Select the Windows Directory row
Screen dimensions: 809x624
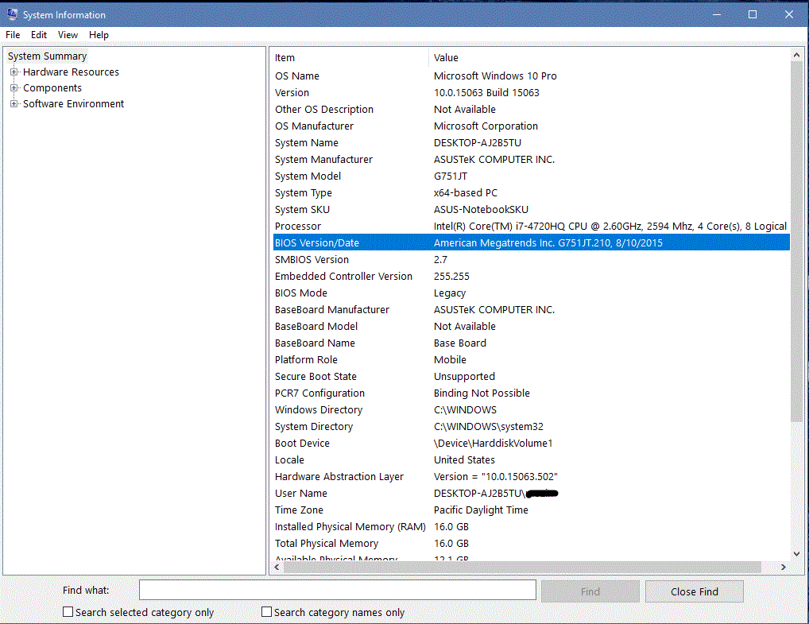tap(531, 410)
